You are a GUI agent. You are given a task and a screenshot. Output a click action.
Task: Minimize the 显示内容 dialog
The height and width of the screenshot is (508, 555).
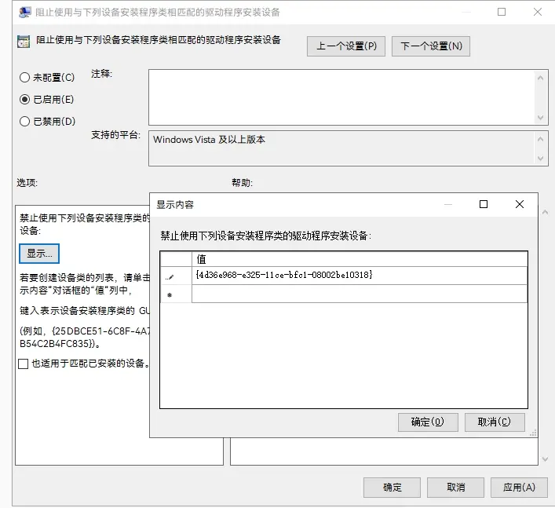tap(447, 204)
